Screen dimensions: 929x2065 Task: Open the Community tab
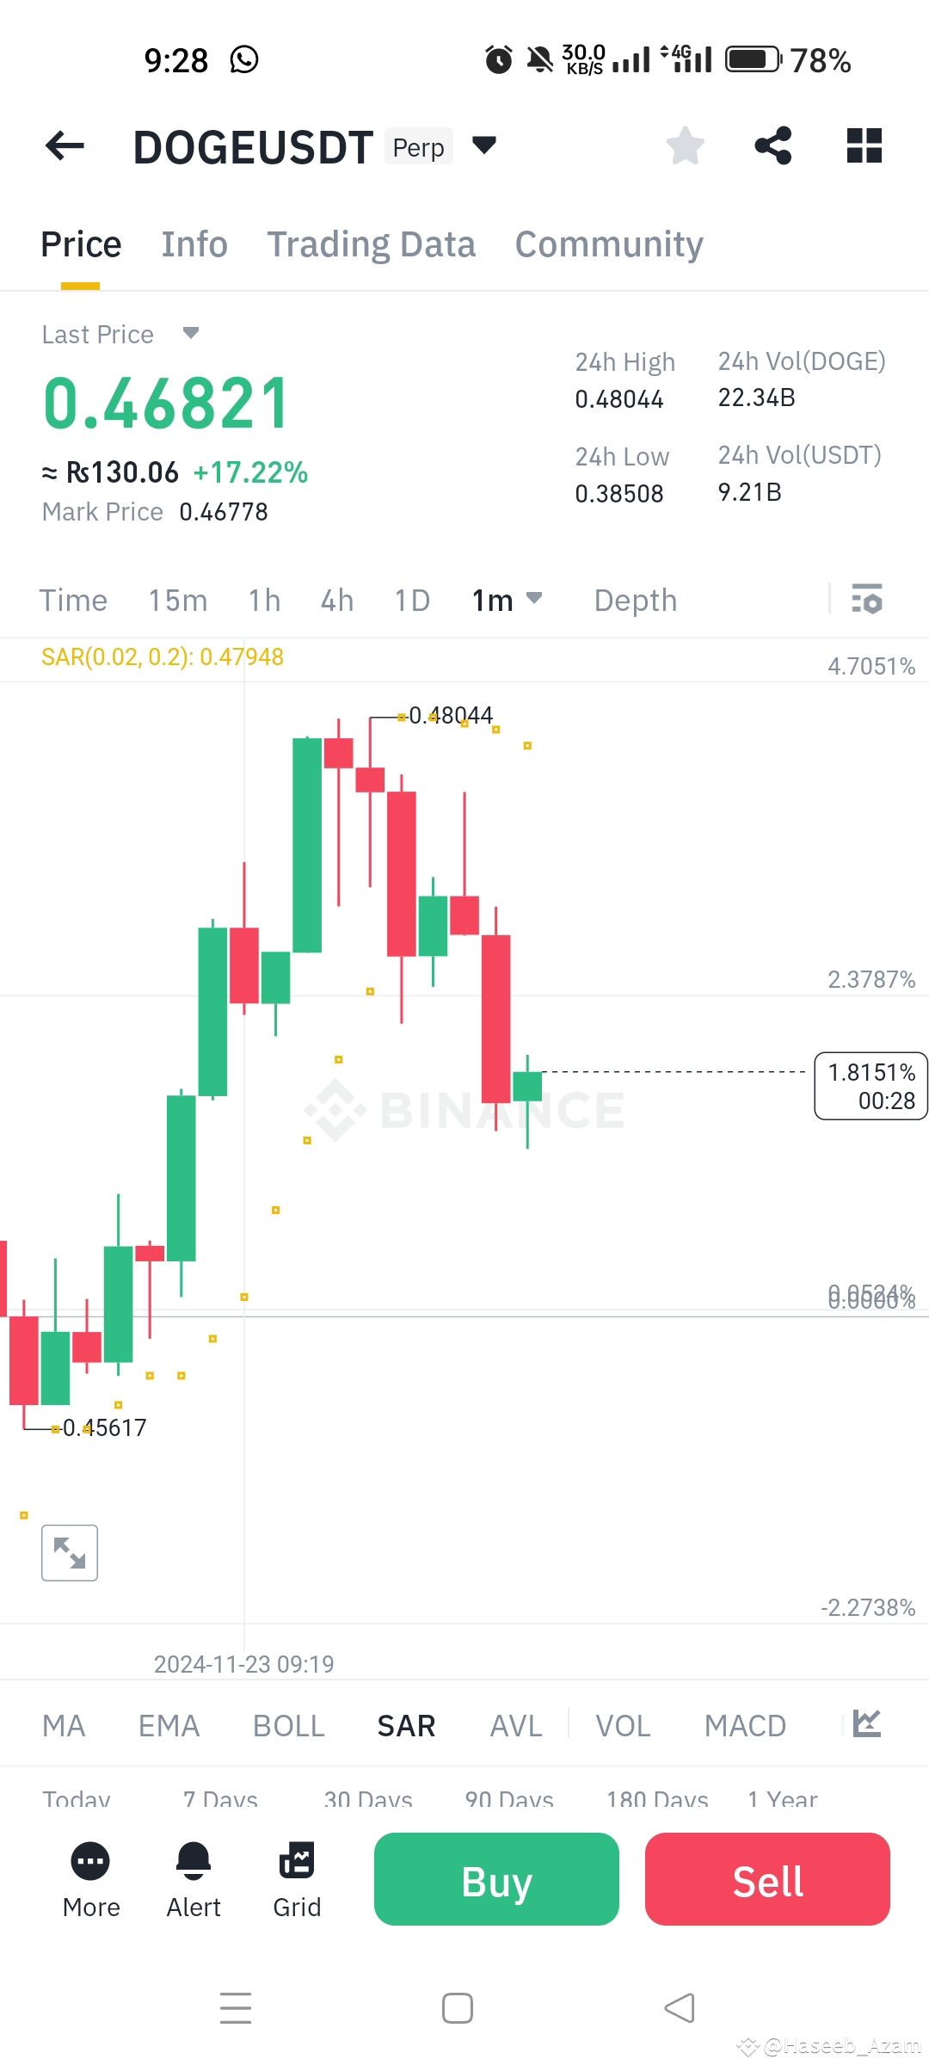click(x=607, y=243)
